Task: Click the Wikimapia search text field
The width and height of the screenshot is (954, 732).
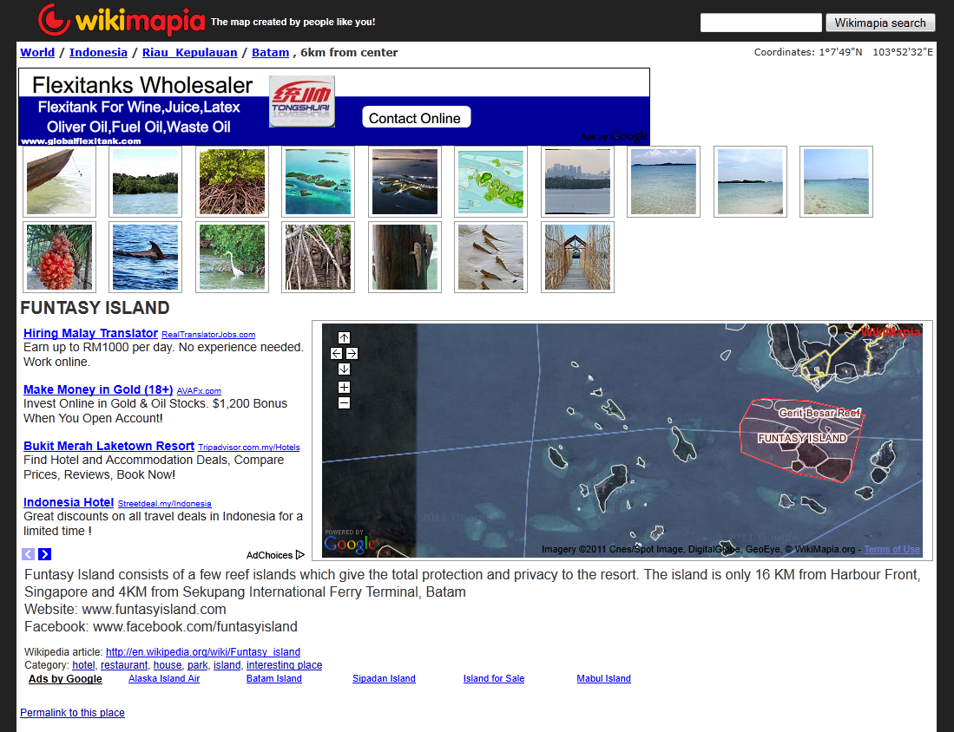Action: (760, 23)
